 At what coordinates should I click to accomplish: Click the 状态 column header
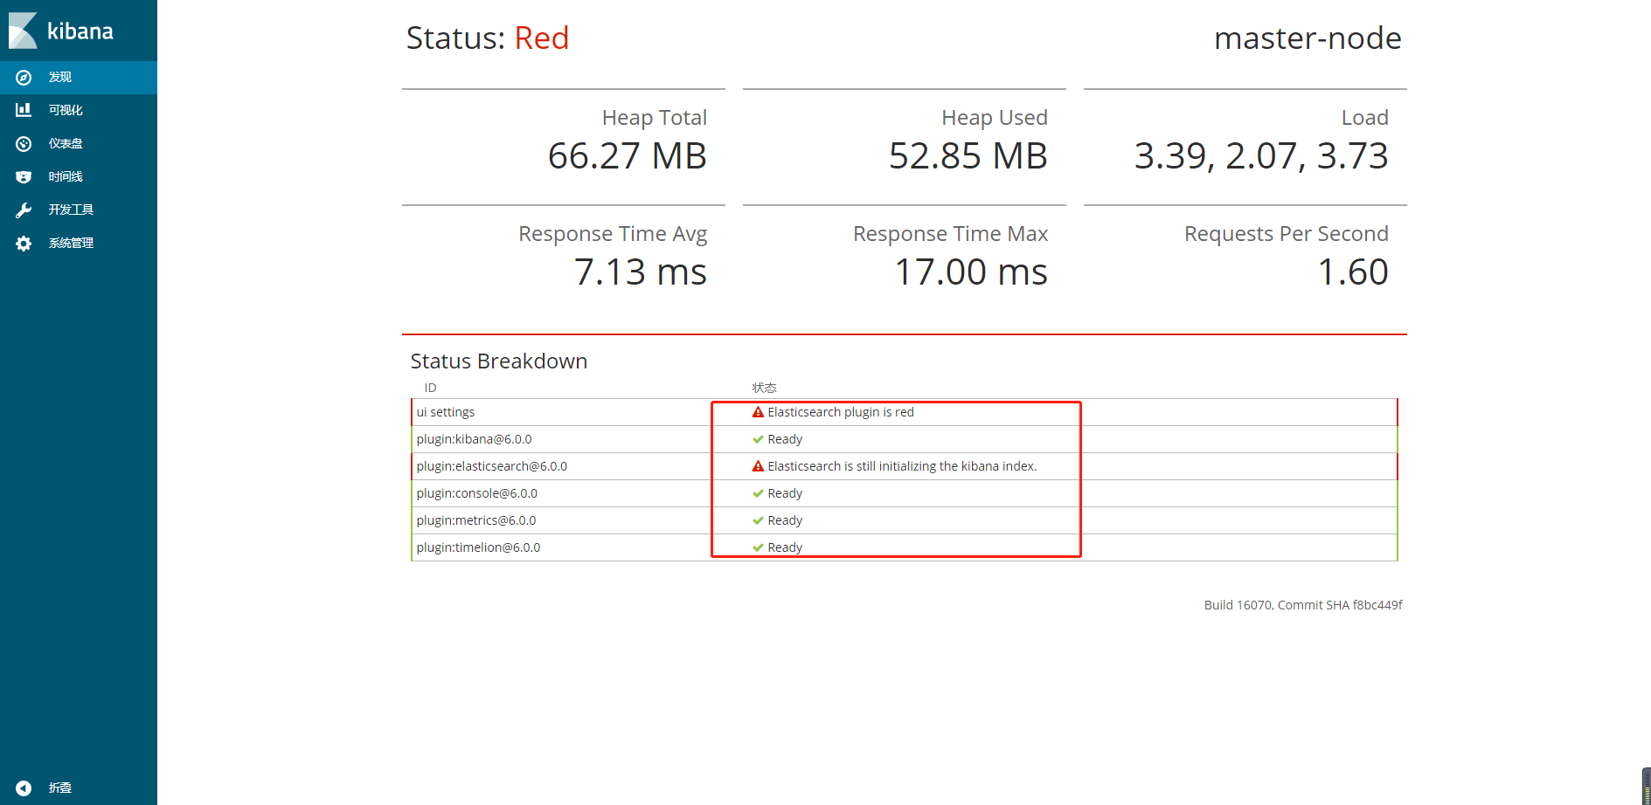(x=764, y=388)
